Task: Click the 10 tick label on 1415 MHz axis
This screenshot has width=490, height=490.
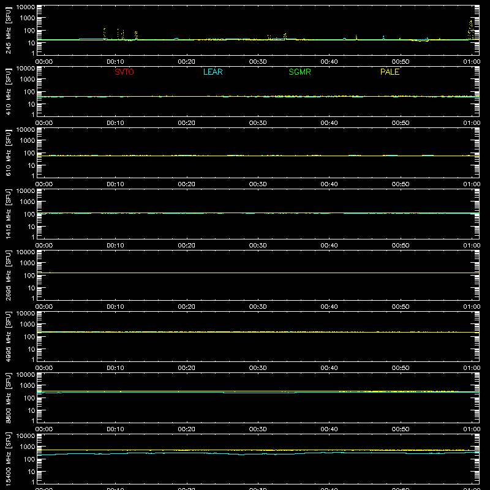Action: point(31,227)
